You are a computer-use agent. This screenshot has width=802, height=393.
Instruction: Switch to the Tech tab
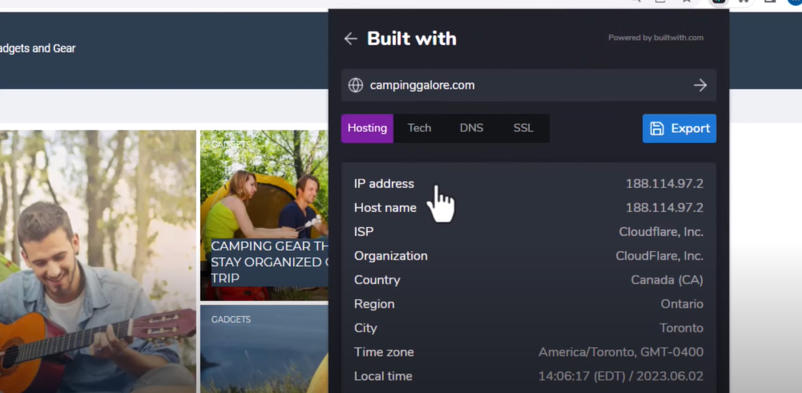[x=419, y=128]
